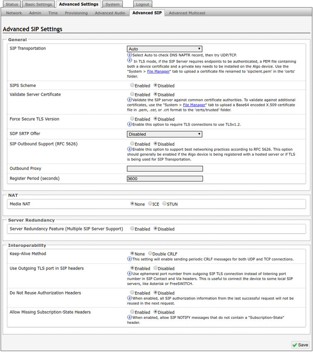Enable SIP Outbound Support RFC 5626
Screen dimensions: 313x352
click(x=132, y=143)
